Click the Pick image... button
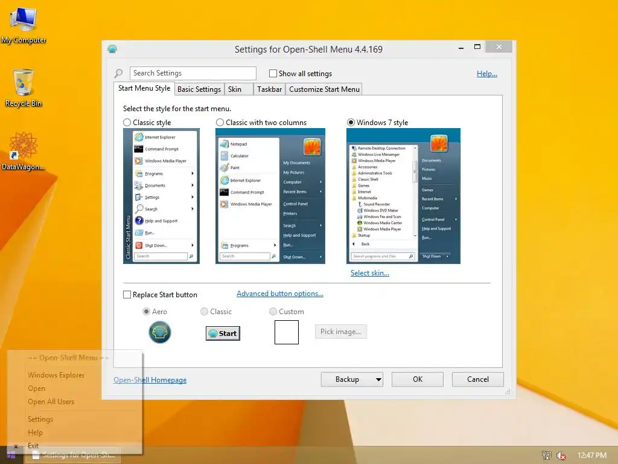Image resolution: width=618 pixels, height=464 pixels. pos(340,332)
